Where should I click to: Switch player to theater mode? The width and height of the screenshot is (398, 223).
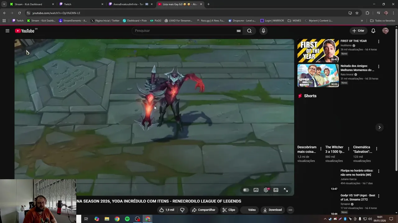click(276, 190)
